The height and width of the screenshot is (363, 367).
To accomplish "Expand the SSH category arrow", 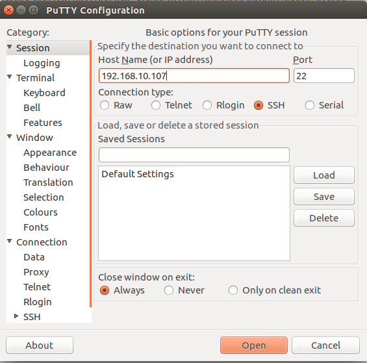I will [16, 316].
